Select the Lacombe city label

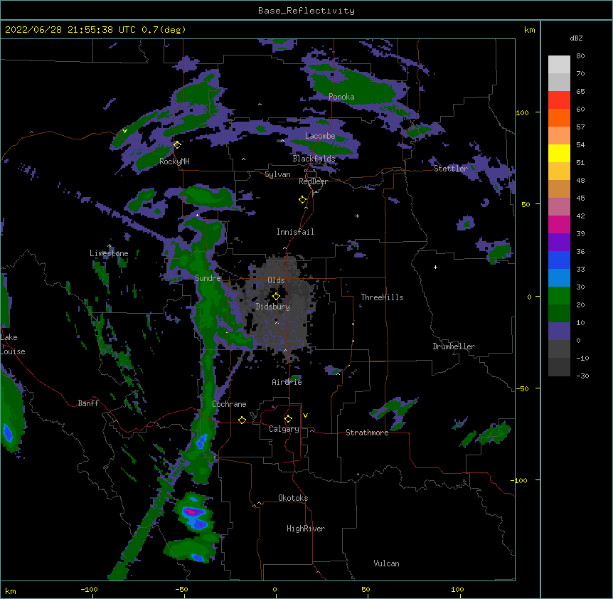[320, 136]
